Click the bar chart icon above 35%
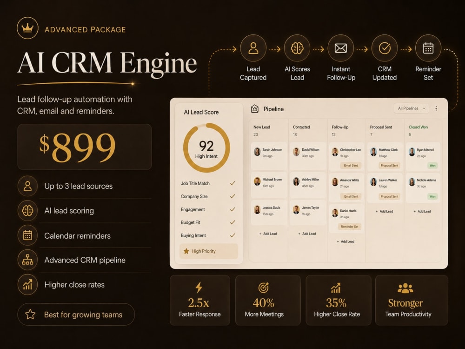The image size is (465, 349). (336, 288)
